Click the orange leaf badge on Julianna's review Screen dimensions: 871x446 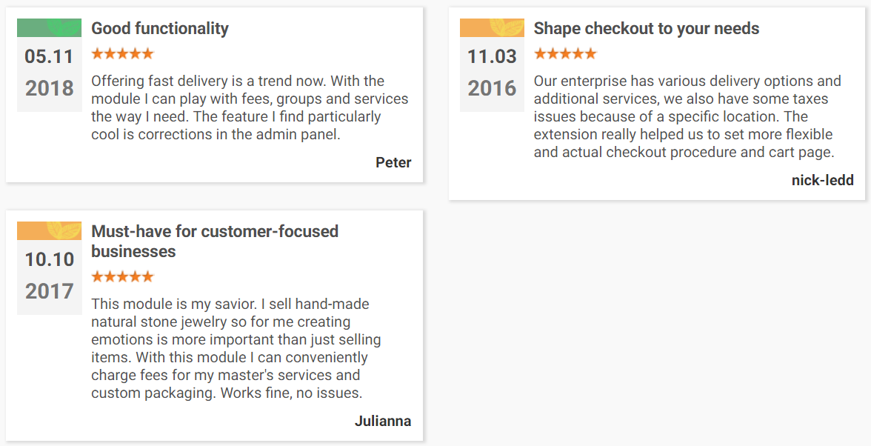click(x=50, y=230)
